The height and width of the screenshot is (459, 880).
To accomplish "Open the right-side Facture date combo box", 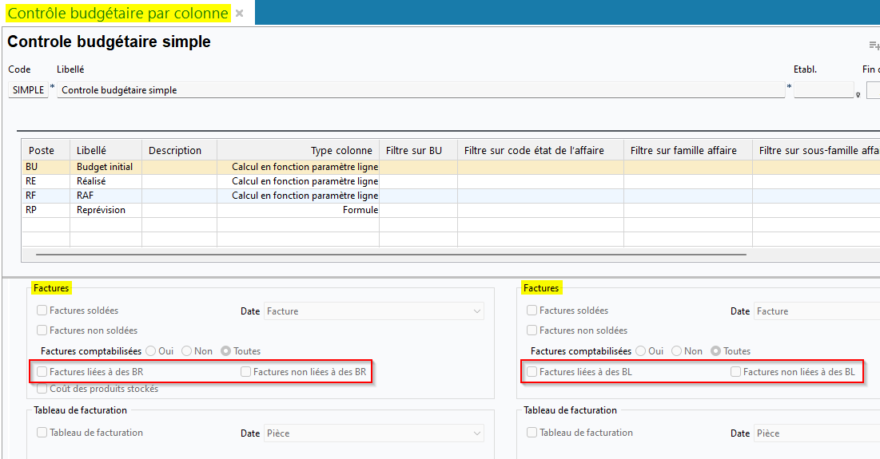I will click(x=815, y=311).
